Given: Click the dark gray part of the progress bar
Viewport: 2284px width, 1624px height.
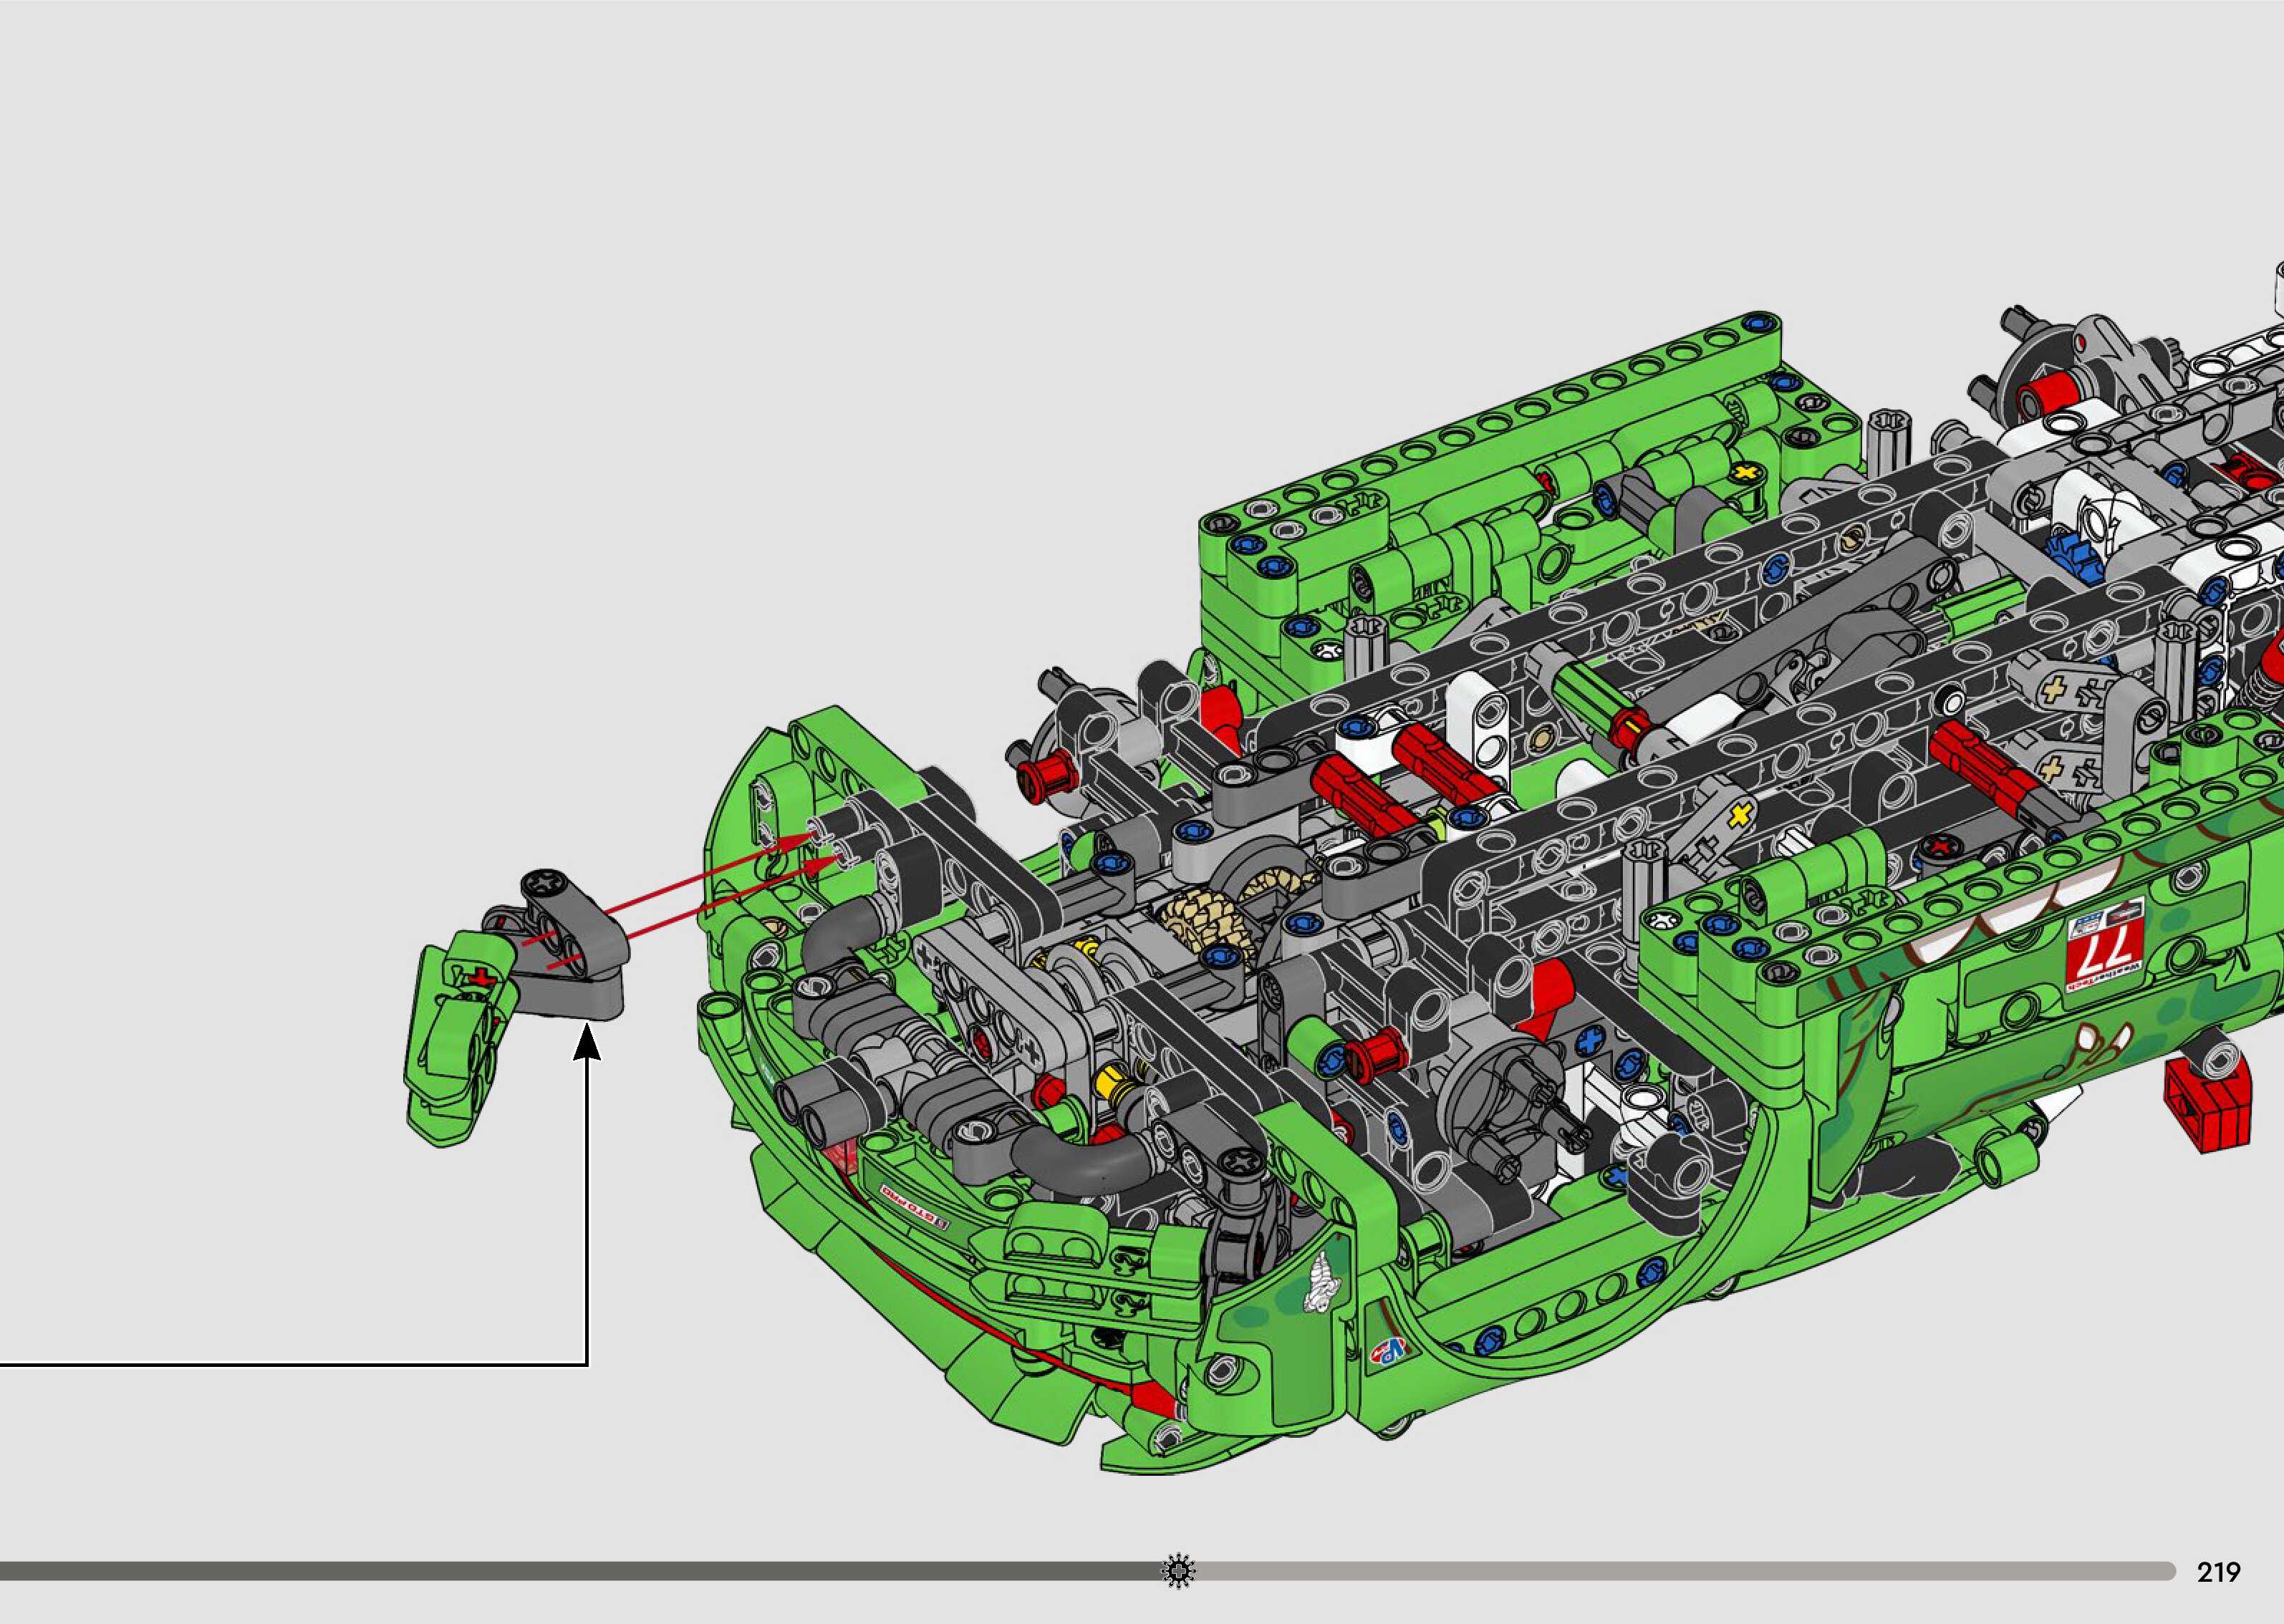Looking at the screenshot, I should tap(580, 1571).
